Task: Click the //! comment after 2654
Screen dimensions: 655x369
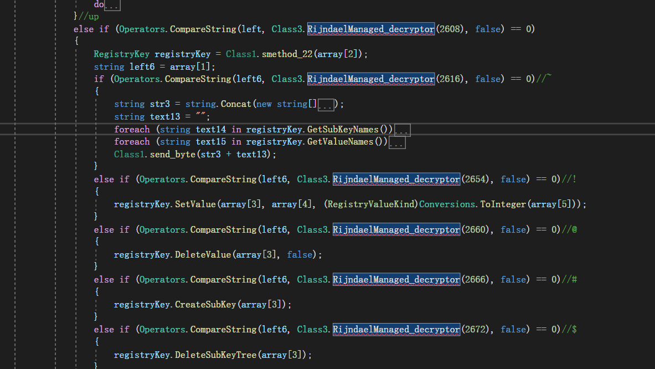Action: coord(569,179)
